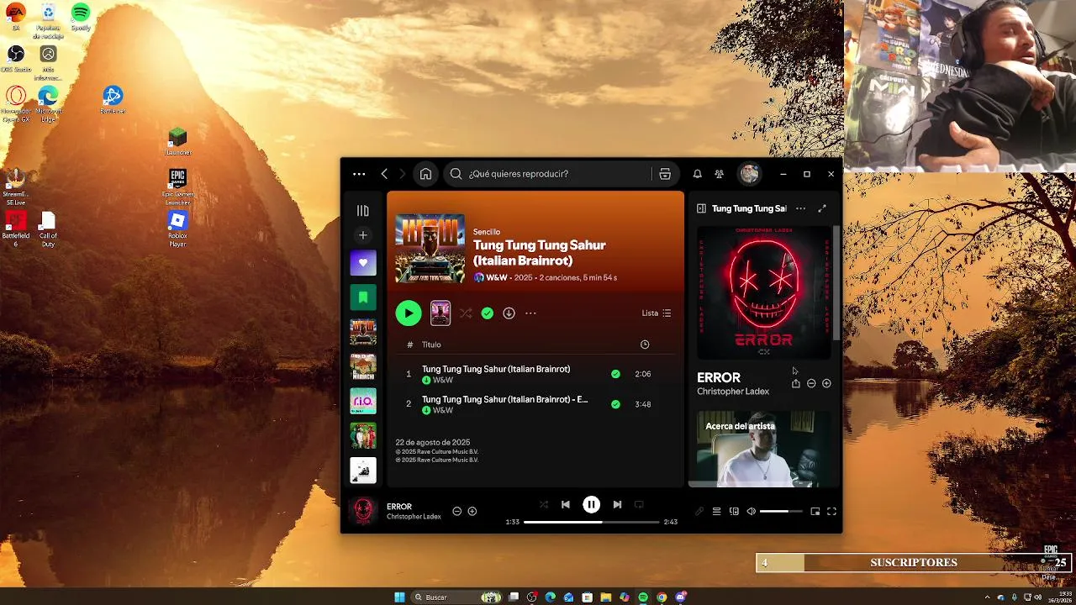Viewport: 1076px width, 605px height.
Task: Add ERROR to playlist in side panel
Action: (x=826, y=383)
